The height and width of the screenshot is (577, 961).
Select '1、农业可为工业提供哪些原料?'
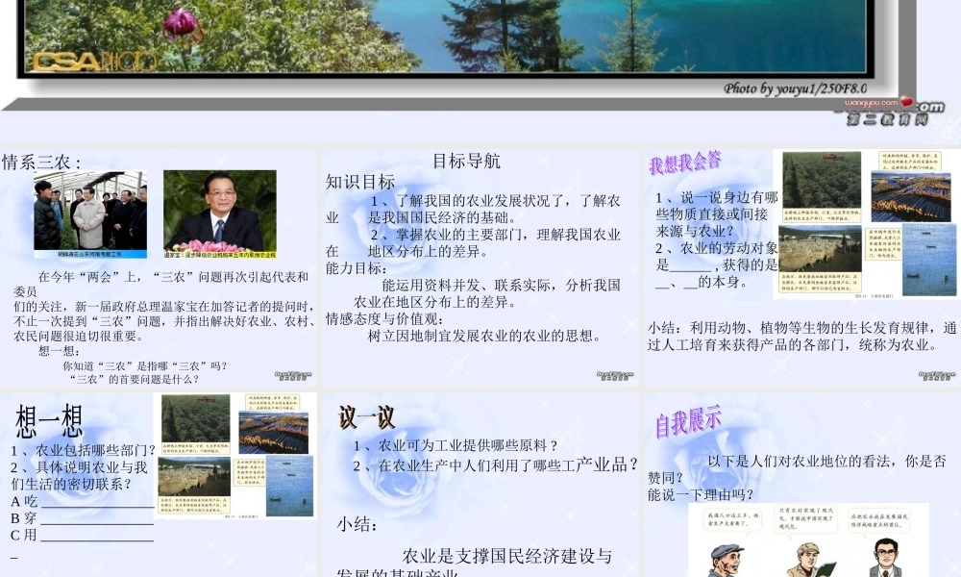coord(456,446)
